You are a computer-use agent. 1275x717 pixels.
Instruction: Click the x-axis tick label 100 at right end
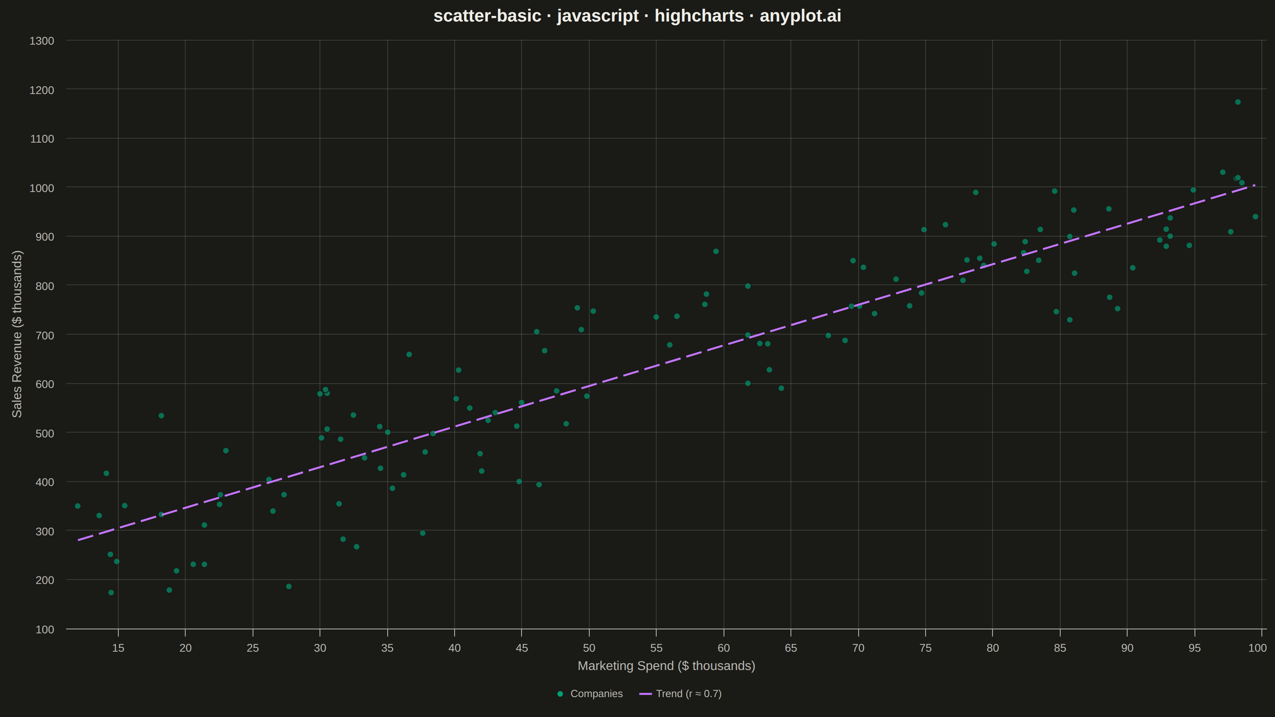click(1258, 648)
